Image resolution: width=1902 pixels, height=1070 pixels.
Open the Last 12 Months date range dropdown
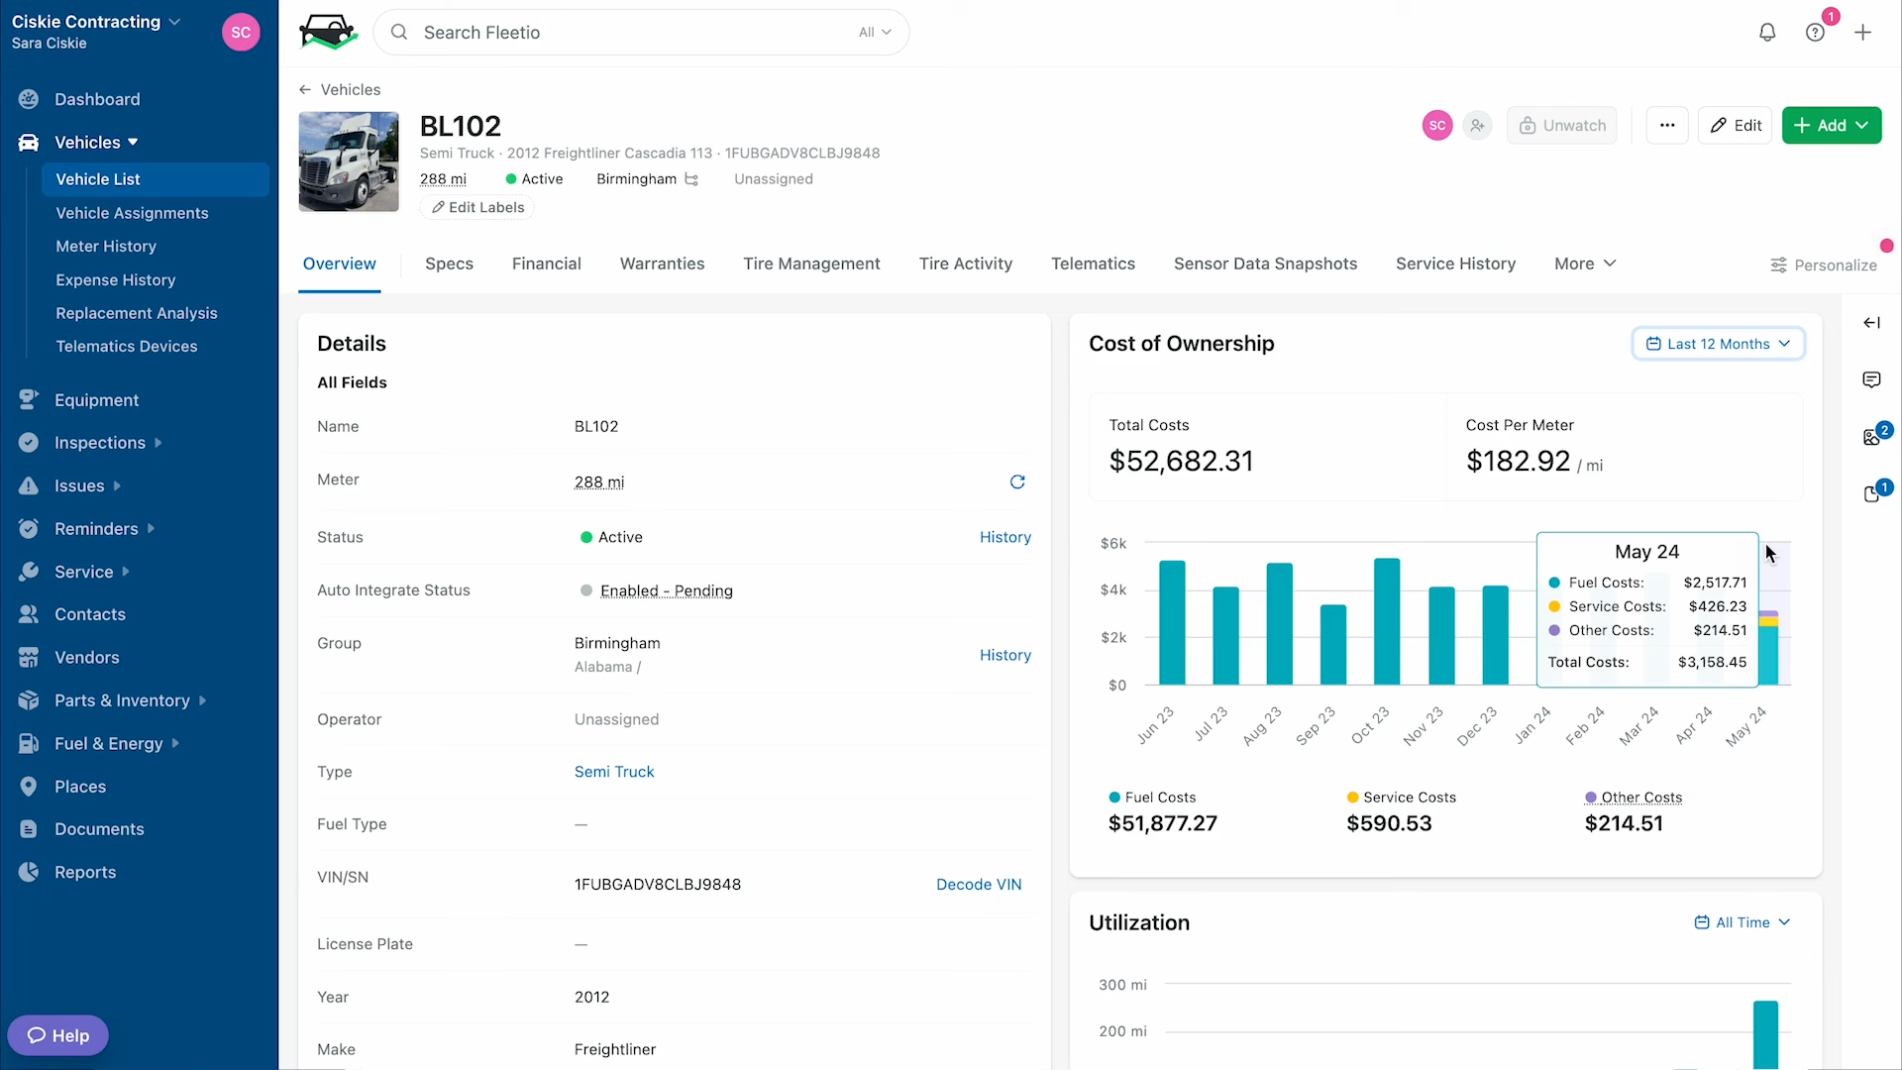click(x=1719, y=344)
